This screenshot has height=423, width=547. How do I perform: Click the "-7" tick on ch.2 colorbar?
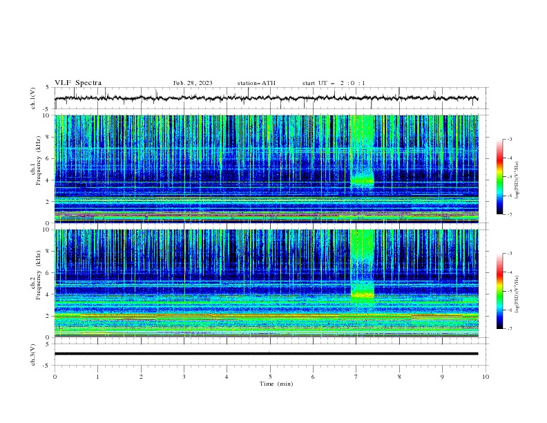pos(509,328)
